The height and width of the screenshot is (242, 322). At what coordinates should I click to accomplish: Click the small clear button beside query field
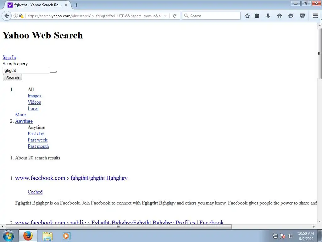coord(53,72)
